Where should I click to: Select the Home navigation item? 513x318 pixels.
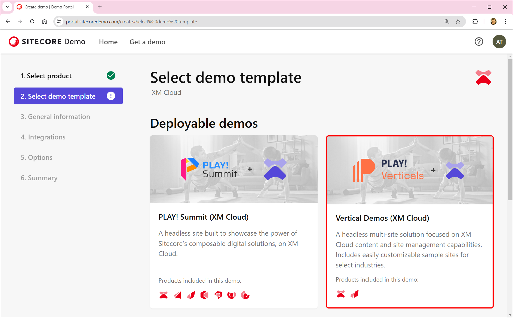[108, 42]
